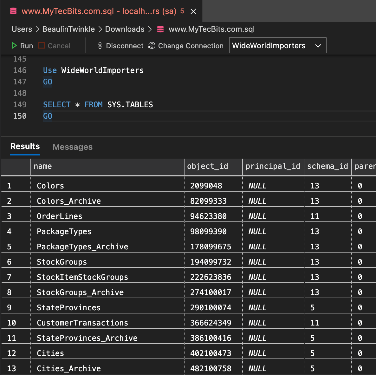This screenshot has height=375, width=376.
Task: Click the database icon in the breadcrumb bar
Action: [160, 29]
